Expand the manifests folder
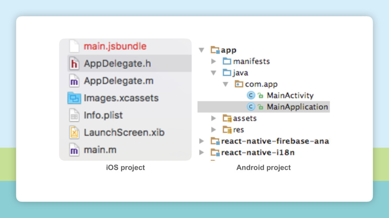This screenshot has height=218, width=389. coord(213,61)
